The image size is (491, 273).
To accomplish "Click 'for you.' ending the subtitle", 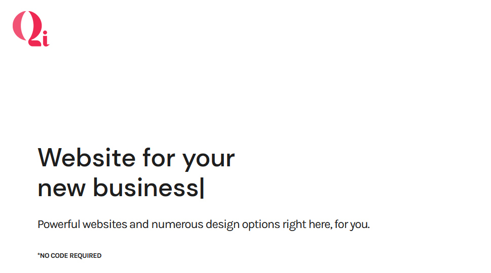I will [x=352, y=225].
